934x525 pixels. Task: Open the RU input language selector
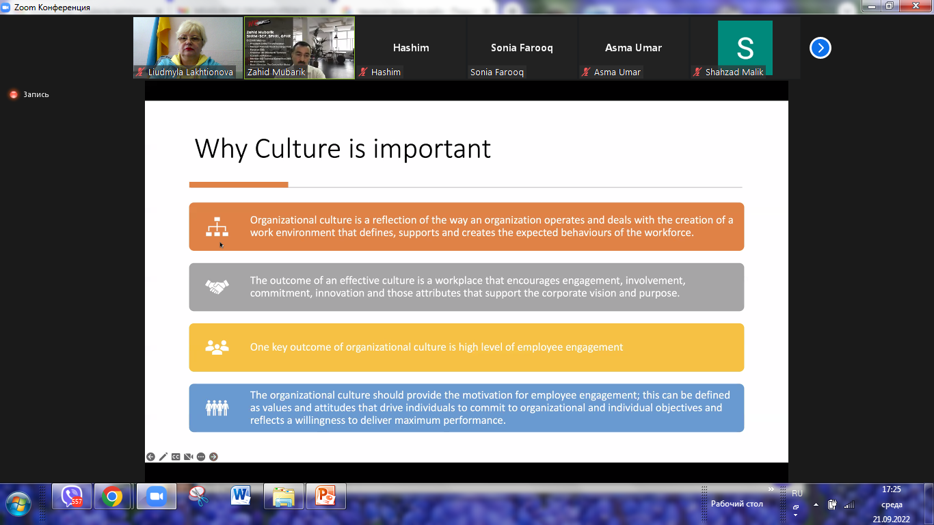797,494
